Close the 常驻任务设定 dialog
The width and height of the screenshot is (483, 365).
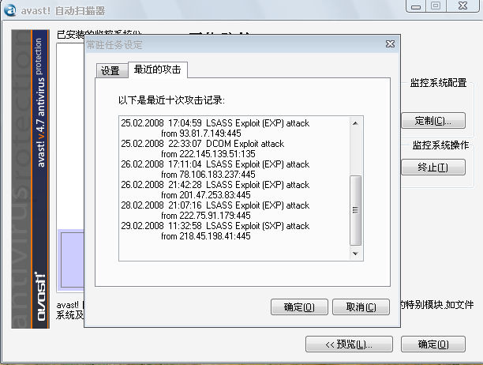[390, 44]
